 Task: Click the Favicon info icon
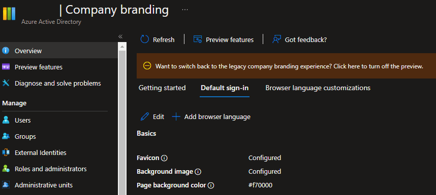tap(164, 158)
